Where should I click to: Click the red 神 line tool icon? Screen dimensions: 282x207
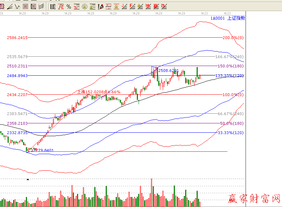[x=148, y=7]
